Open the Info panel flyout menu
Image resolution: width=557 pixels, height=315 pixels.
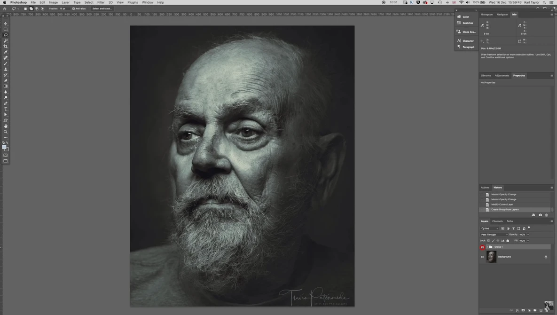click(x=552, y=15)
